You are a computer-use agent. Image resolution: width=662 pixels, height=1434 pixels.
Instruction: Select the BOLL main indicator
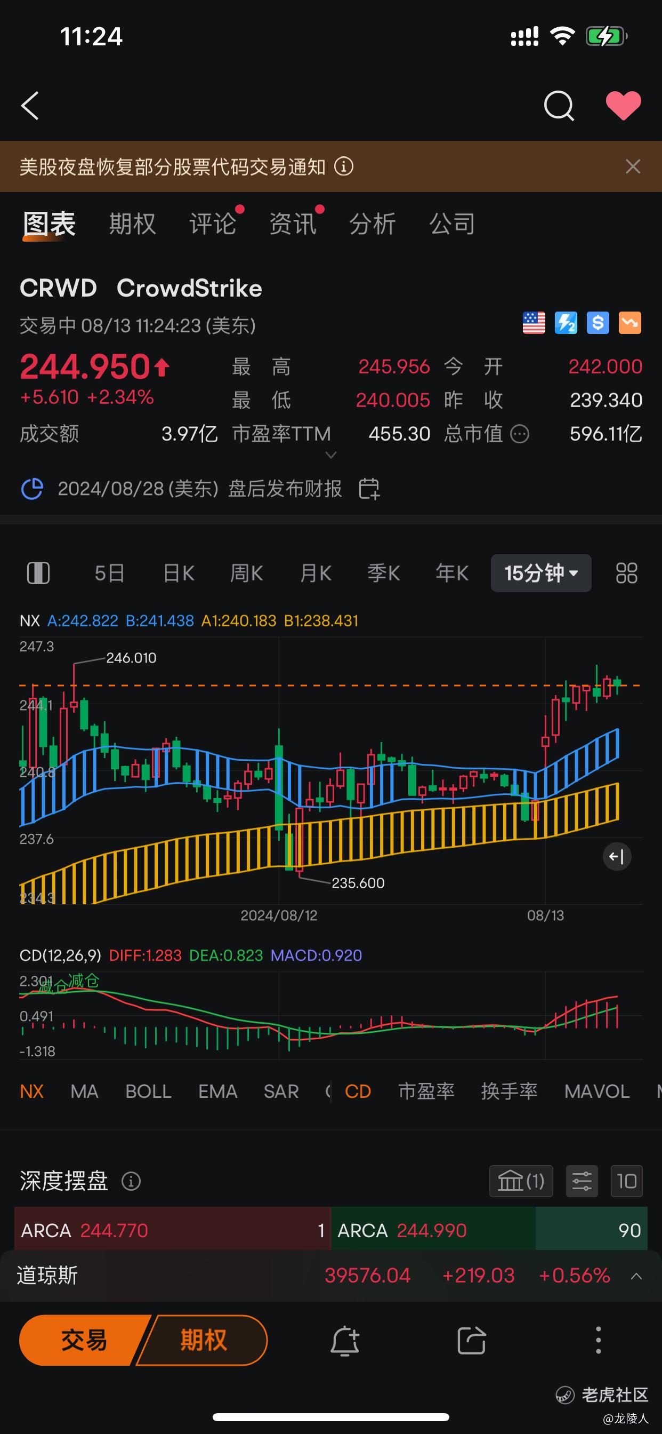[149, 1091]
